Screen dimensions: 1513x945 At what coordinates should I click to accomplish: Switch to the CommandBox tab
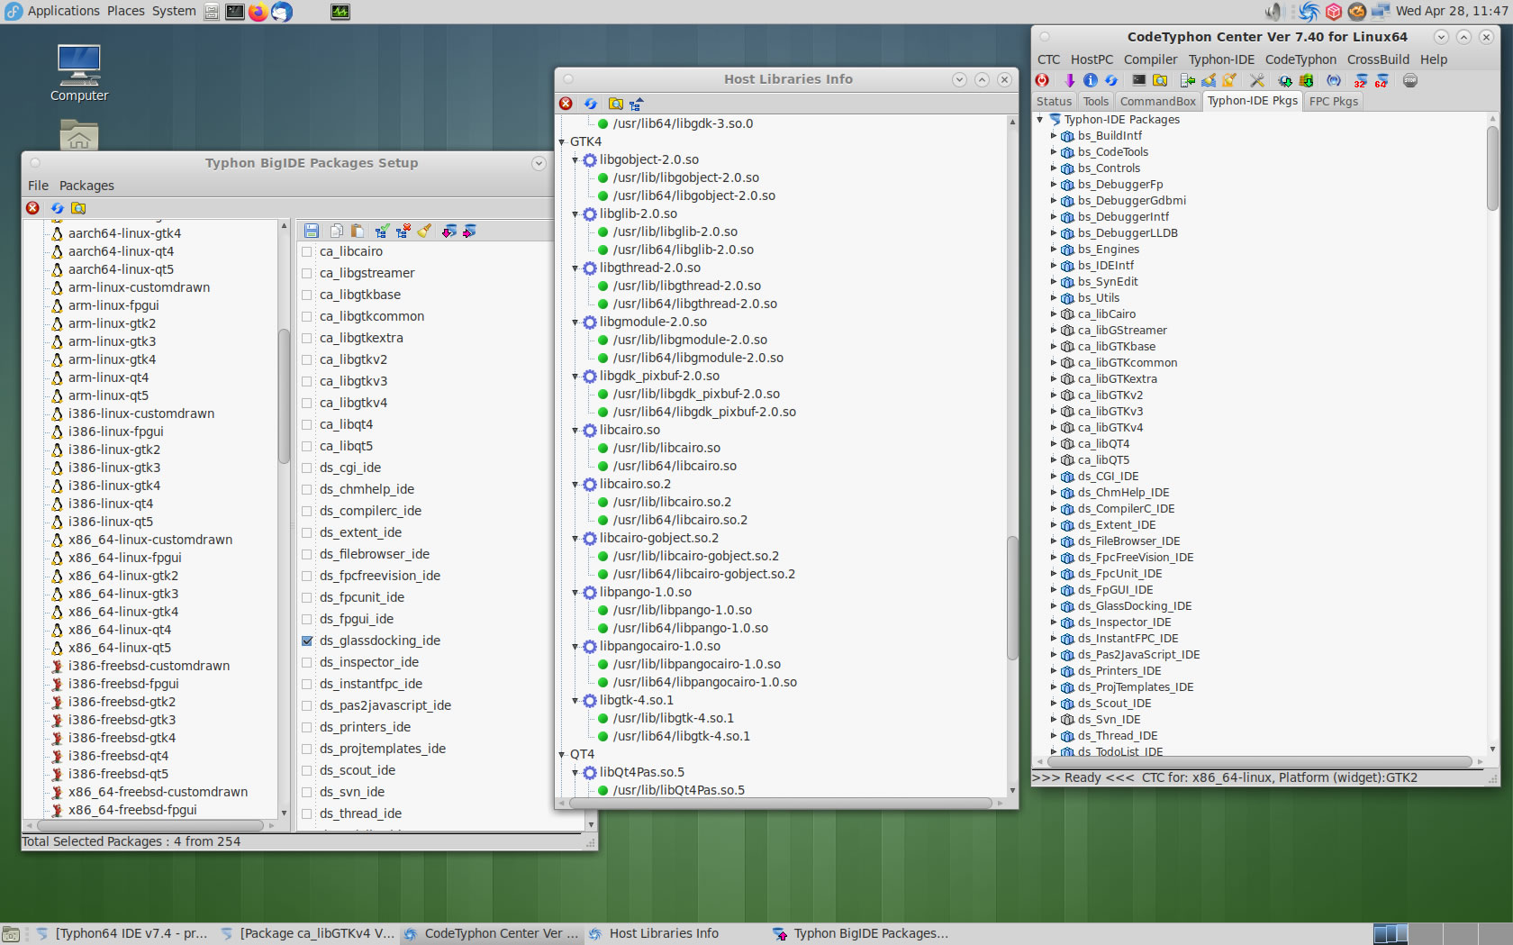1157,101
